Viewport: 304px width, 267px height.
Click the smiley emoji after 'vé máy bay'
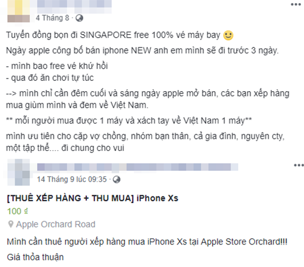pos(228,35)
